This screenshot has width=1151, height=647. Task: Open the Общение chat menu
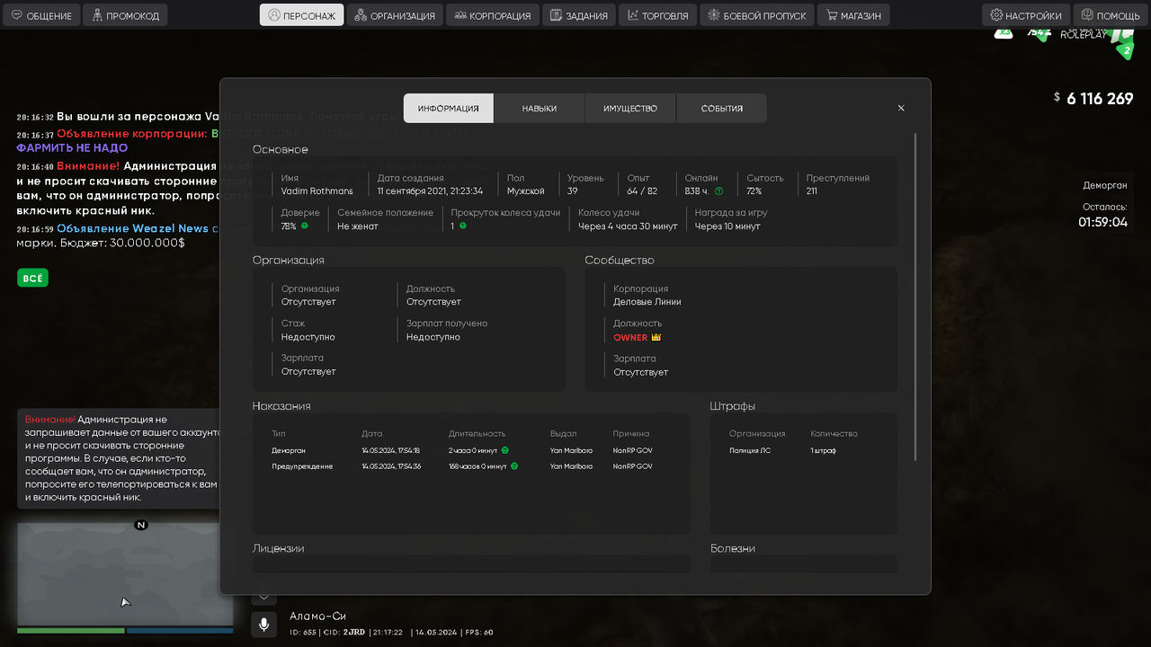pos(41,15)
